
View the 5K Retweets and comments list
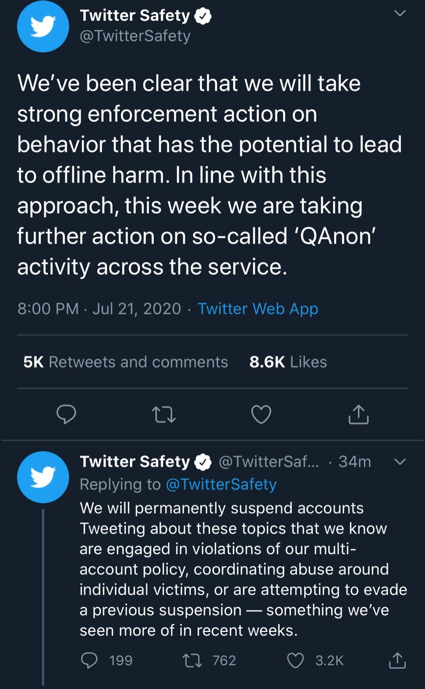(126, 362)
